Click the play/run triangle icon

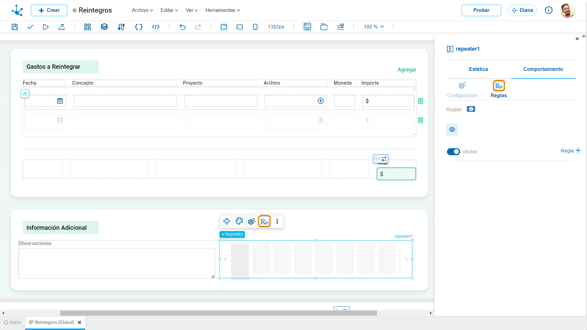pyautogui.click(x=46, y=27)
